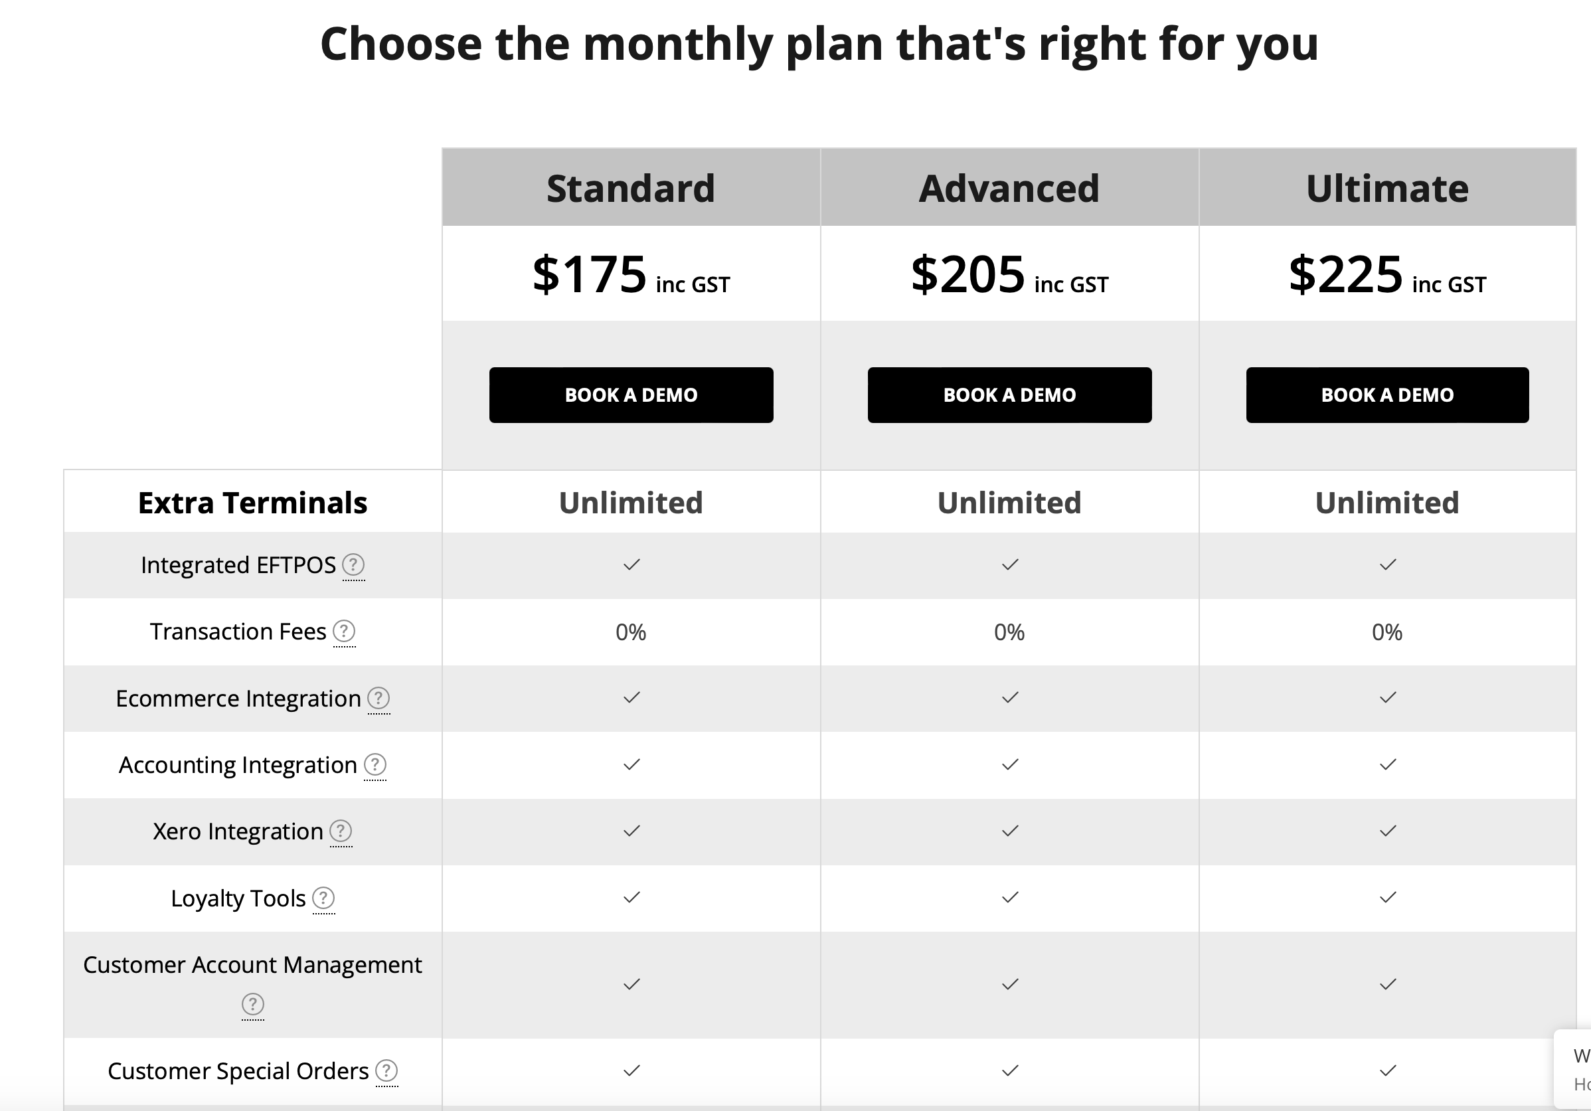Click the Extra Terminals row label
Screen dimensions: 1591x1111
click(x=252, y=503)
